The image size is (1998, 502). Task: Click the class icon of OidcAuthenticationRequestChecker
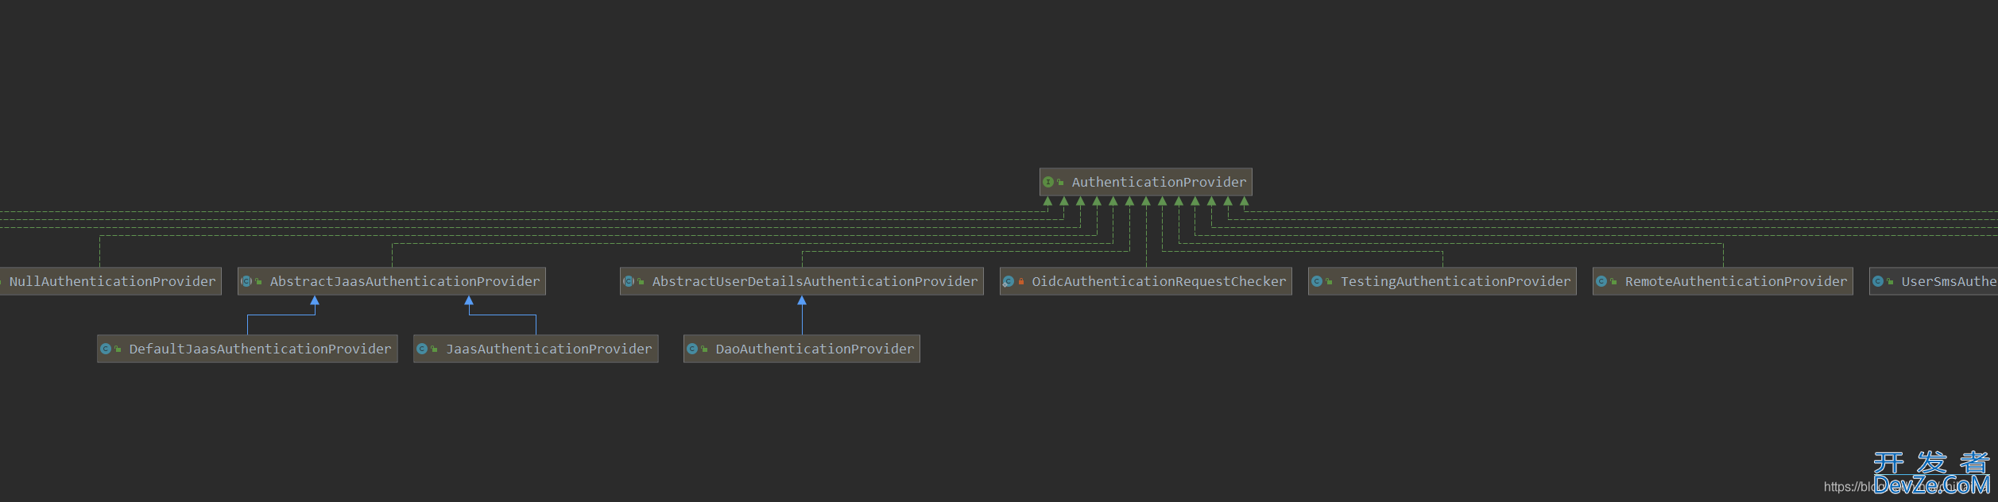point(1009,281)
